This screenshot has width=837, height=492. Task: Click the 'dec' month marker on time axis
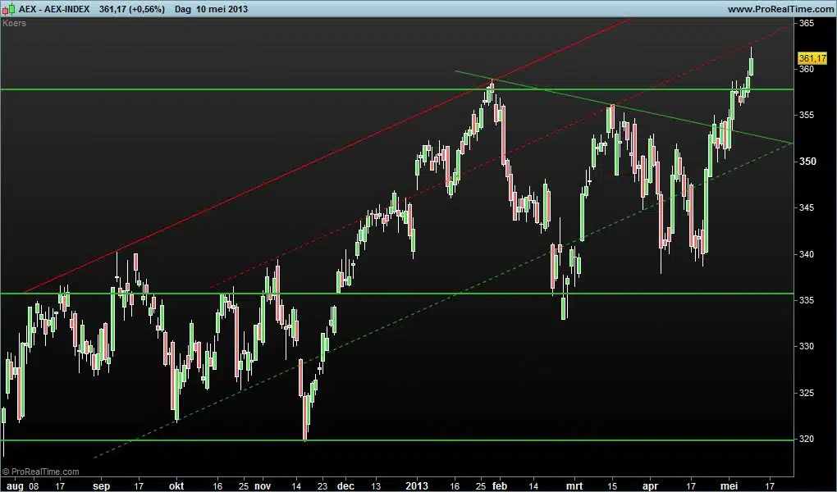[x=346, y=485]
